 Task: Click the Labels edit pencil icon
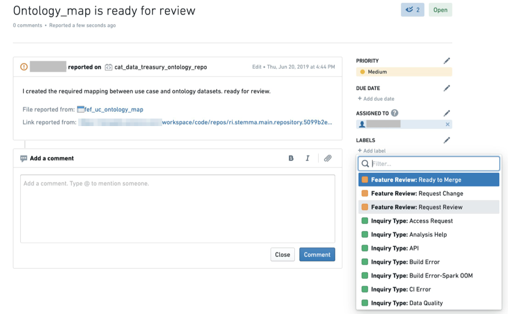tap(447, 140)
